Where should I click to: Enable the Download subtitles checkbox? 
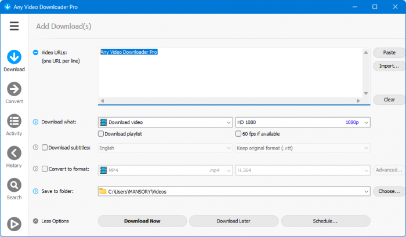(x=45, y=148)
